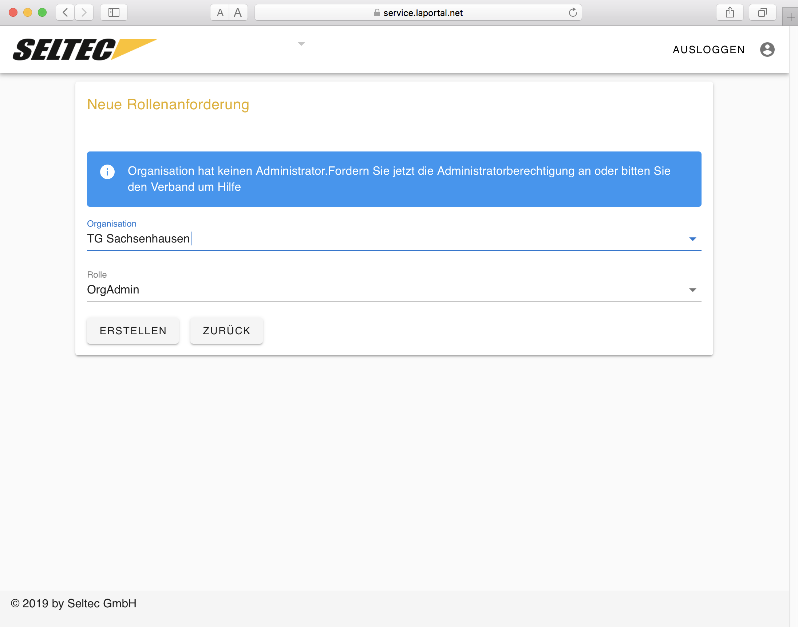Reload the page with the refresh icon

(x=573, y=12)
